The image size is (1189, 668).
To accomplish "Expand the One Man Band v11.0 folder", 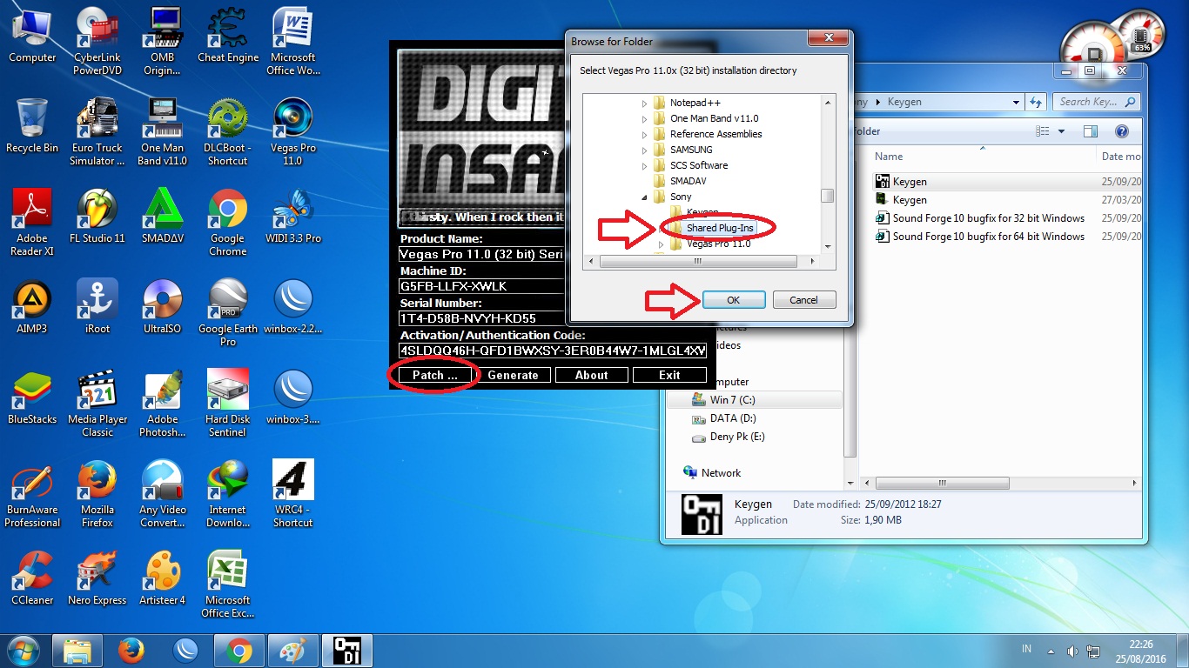I will coord(645,118).
